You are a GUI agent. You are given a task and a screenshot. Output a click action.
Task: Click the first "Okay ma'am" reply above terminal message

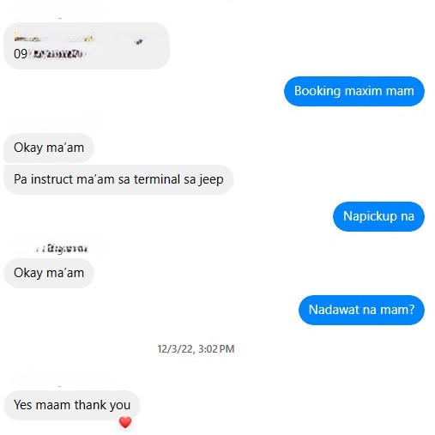coord(49,148)
